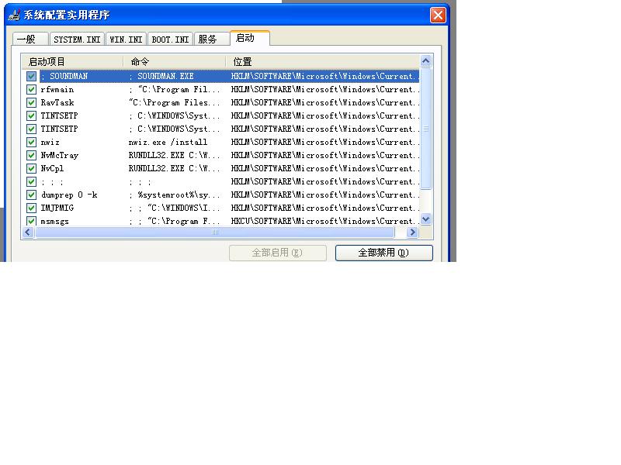Screen dimensions: 621x465
Task: Click the vertical scrollbar thumb
Action: (x=425, y=129)
